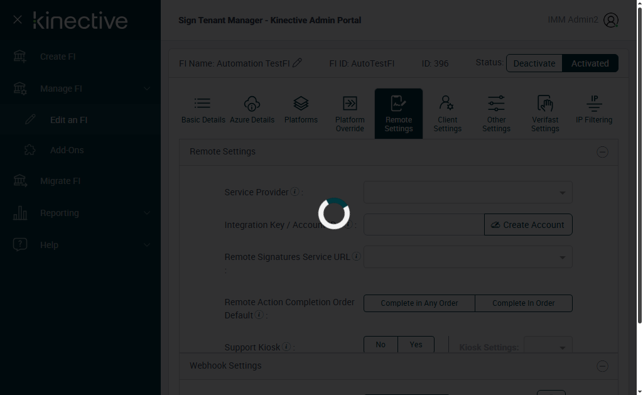The width and height of the screenshot is (643, 395).
Task: Click the Add-Ons puzzle icon
Action: (30, 150)
